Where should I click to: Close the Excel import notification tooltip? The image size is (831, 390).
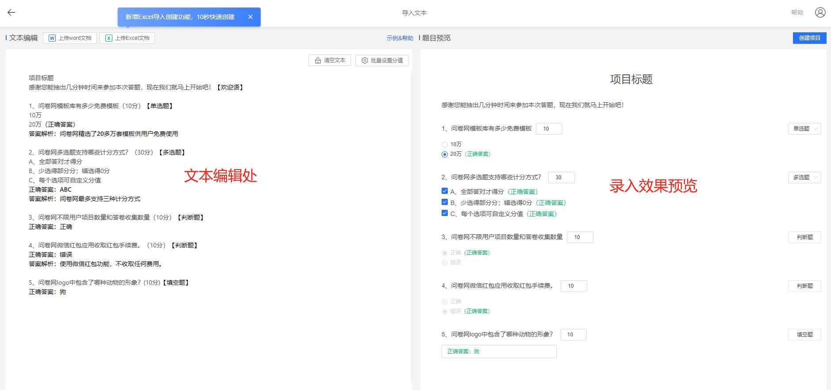(x=250, y=17)
